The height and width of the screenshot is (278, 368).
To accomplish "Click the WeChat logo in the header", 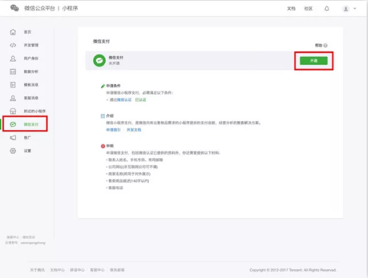I will [15, 8].
